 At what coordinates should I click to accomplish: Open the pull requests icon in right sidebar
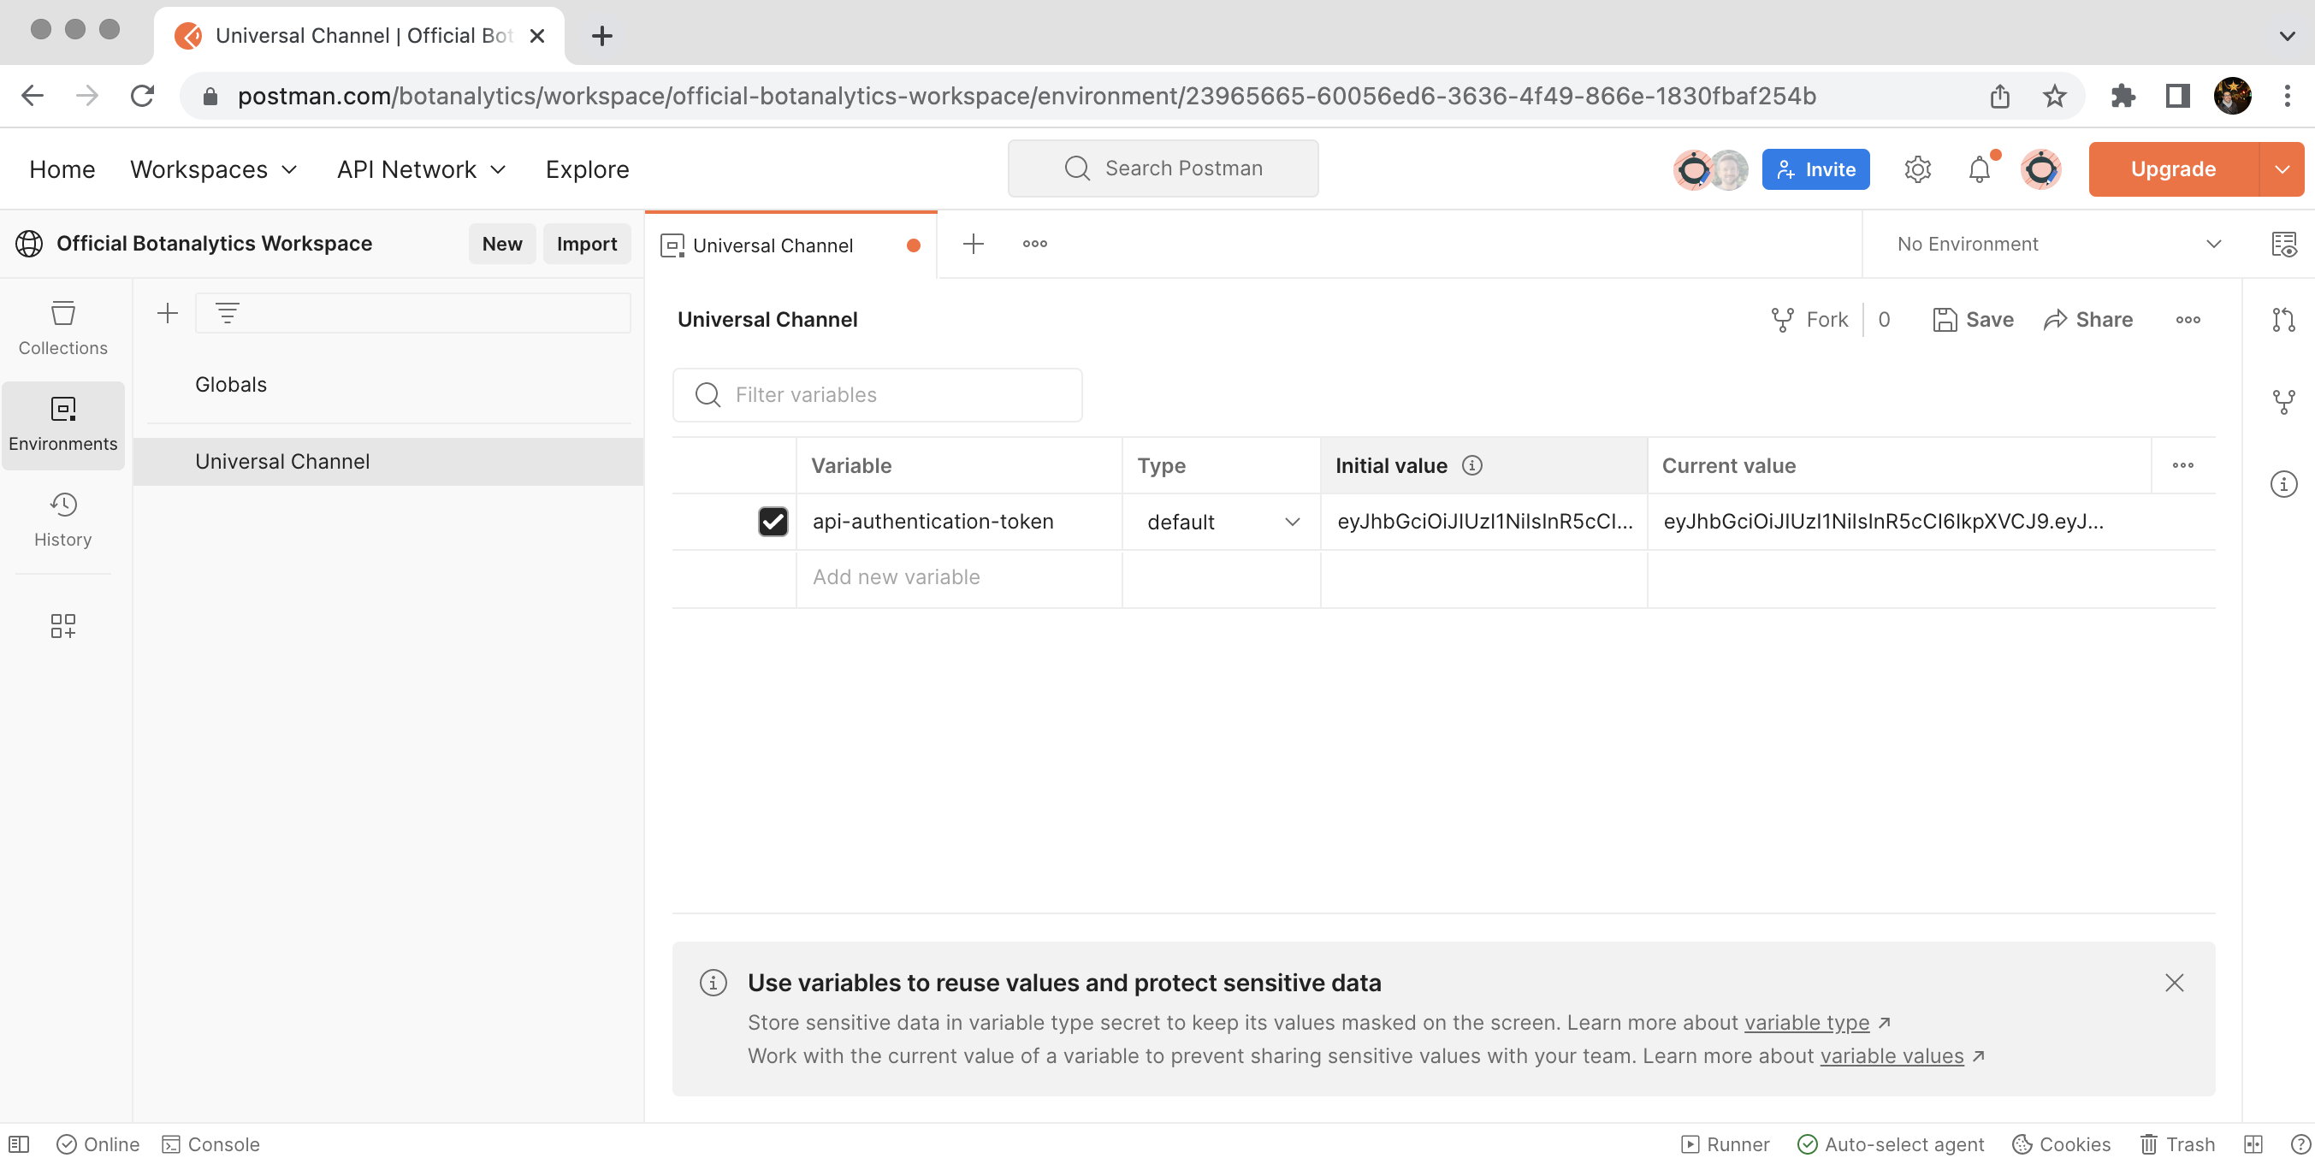click(x=2283, y=320)
